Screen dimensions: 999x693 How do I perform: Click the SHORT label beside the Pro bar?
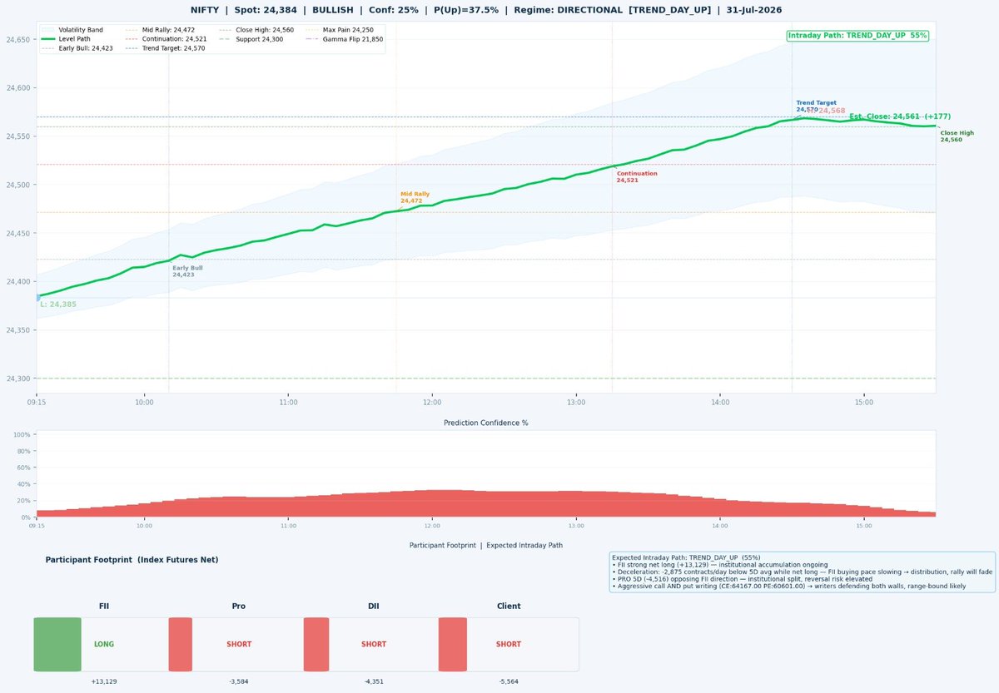(239, 644)
